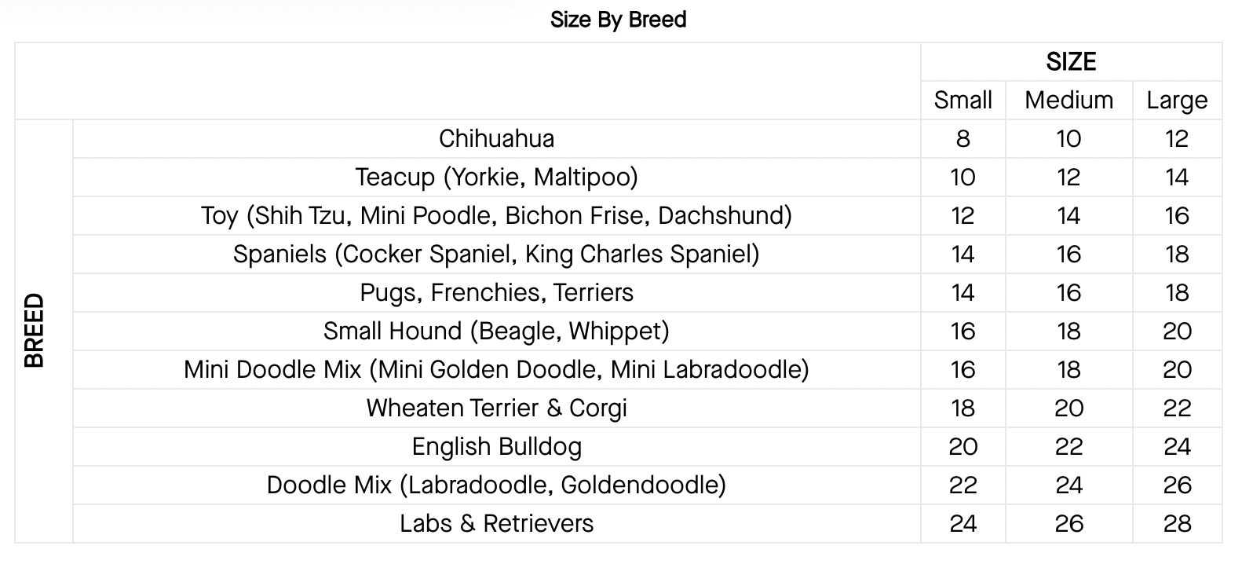
Task: Click Labs & Retrievers Large value 28
Action: (1177, 524)
